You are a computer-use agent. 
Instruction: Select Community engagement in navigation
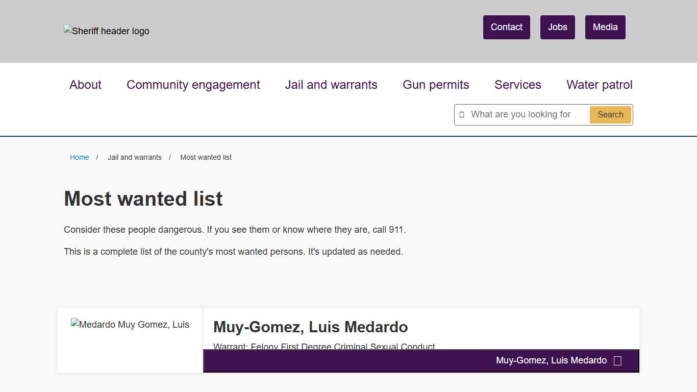click(193, 85)
